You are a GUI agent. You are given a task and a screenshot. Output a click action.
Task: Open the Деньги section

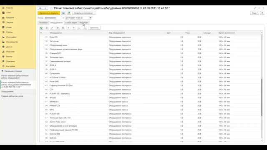click(x=9, y=47)
